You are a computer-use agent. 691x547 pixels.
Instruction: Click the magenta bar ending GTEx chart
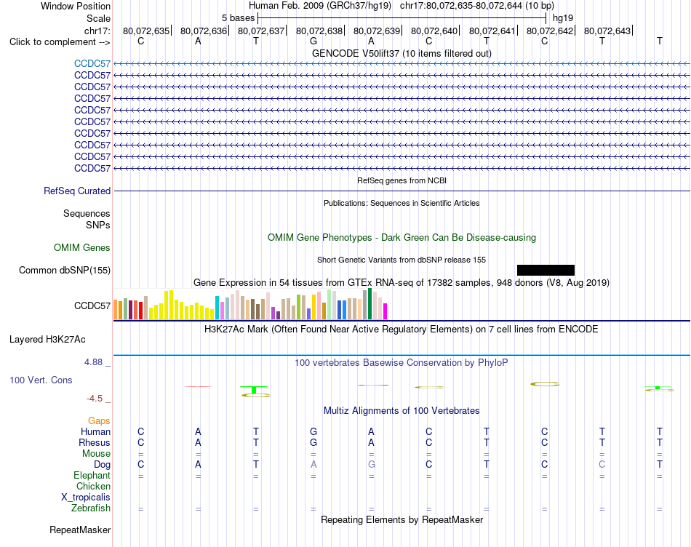[386, 311]
